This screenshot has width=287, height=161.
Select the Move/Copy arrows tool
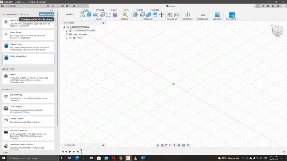161,15
